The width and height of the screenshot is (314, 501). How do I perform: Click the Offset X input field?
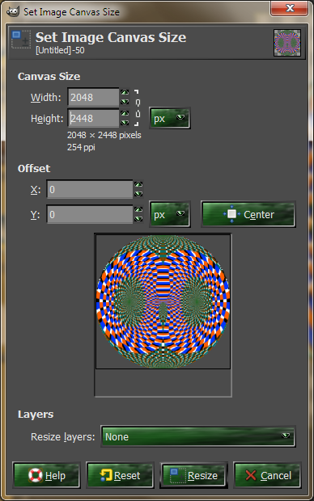click(90, 189)
